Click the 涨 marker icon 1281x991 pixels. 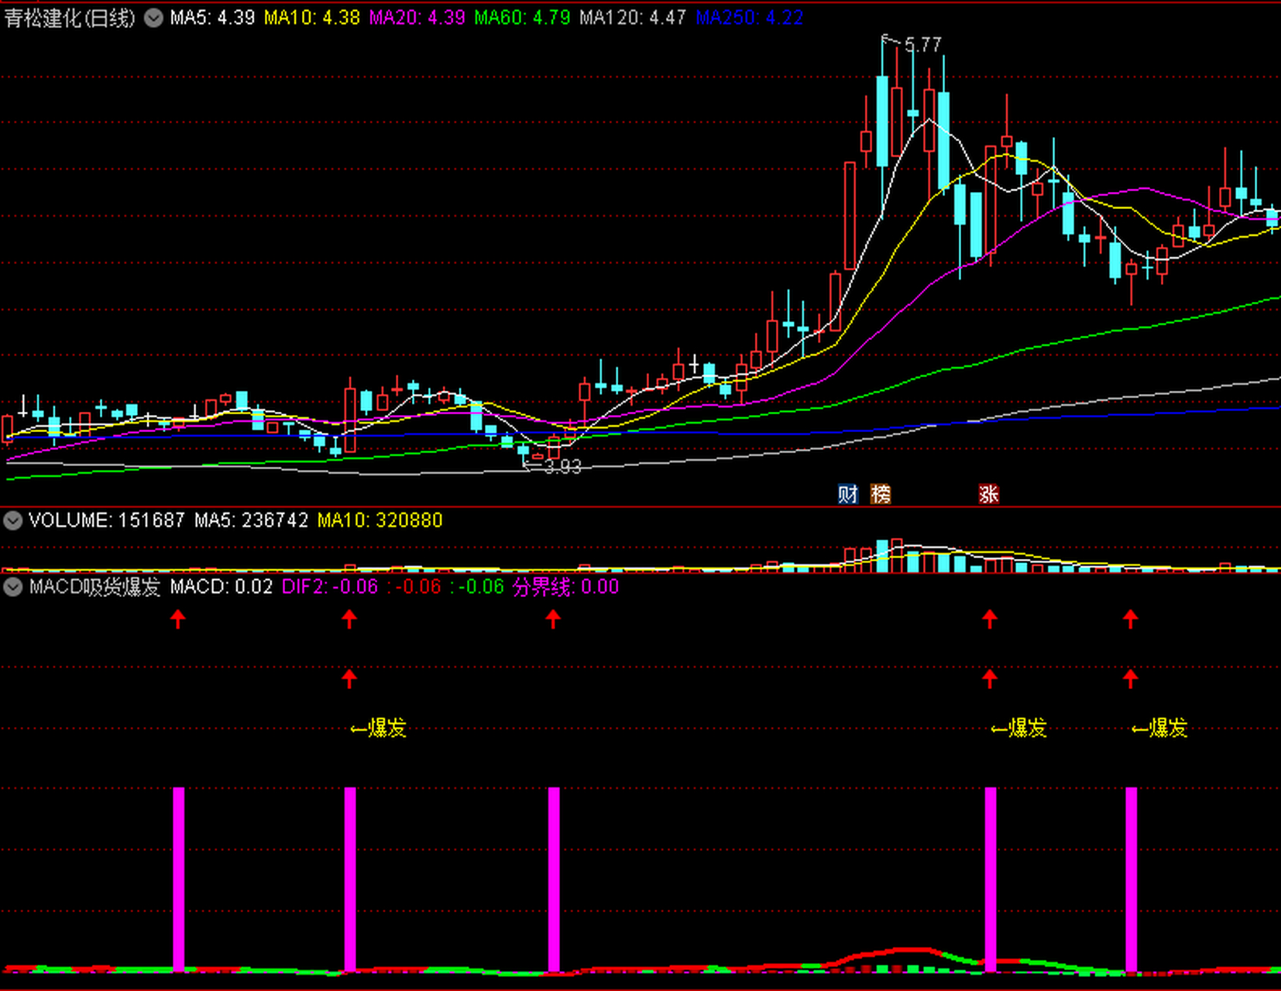989,493
